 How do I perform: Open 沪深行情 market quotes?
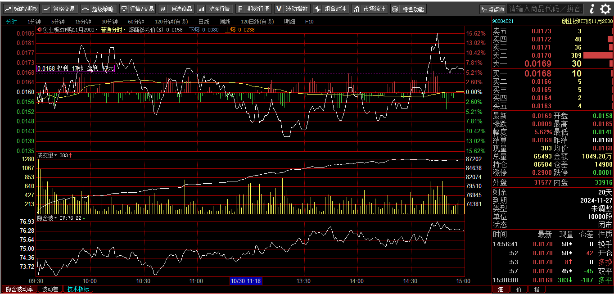click(215, 9)
